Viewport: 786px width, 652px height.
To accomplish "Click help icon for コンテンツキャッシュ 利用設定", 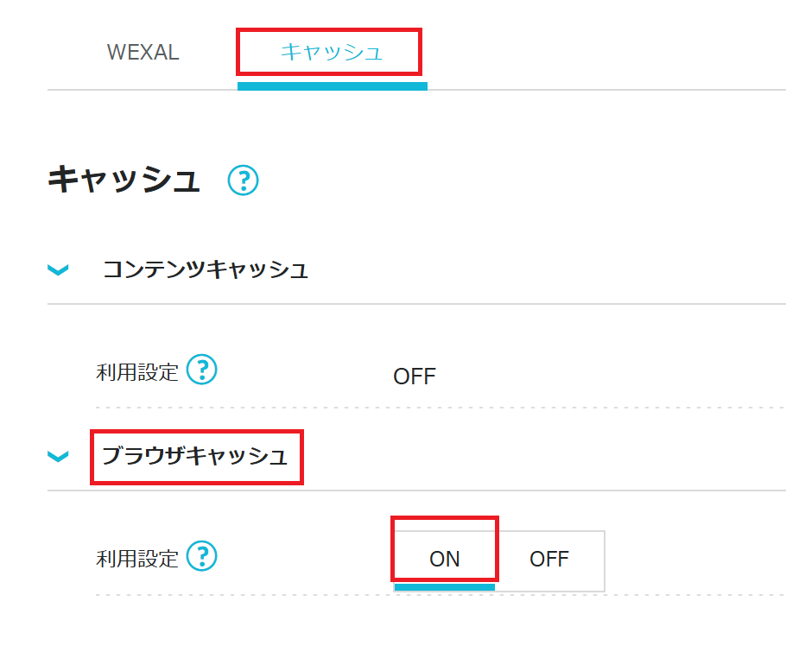I will pyautogui.click(x=202, y=370).
